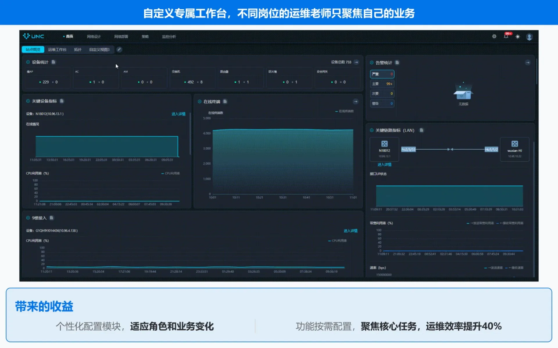Click the AM device count card
558x348 pixels.
tap(144, 78)
